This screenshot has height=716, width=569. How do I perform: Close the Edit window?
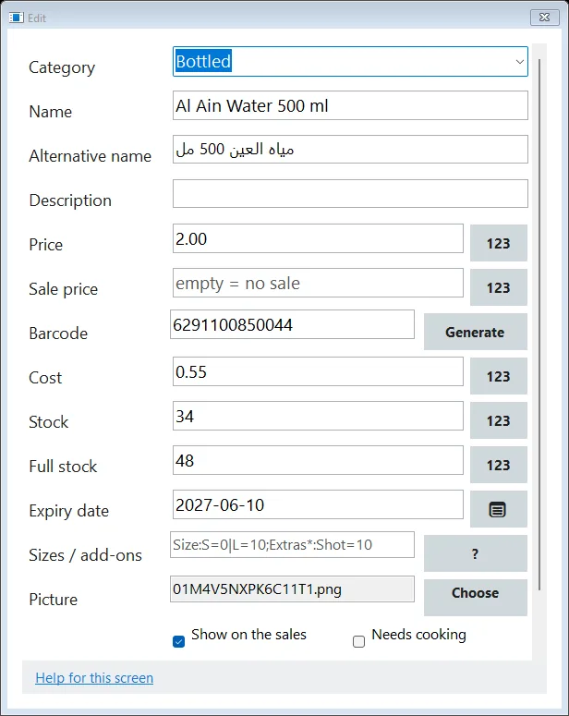(544, 18)
